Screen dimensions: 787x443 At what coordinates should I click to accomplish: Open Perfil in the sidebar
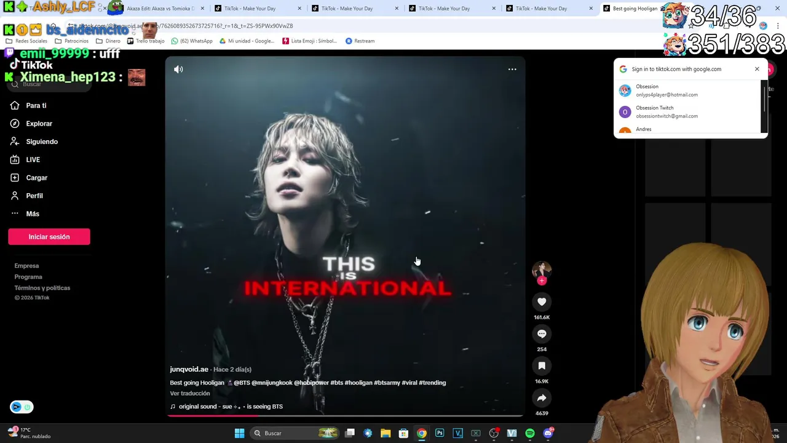tap(34, 196)
